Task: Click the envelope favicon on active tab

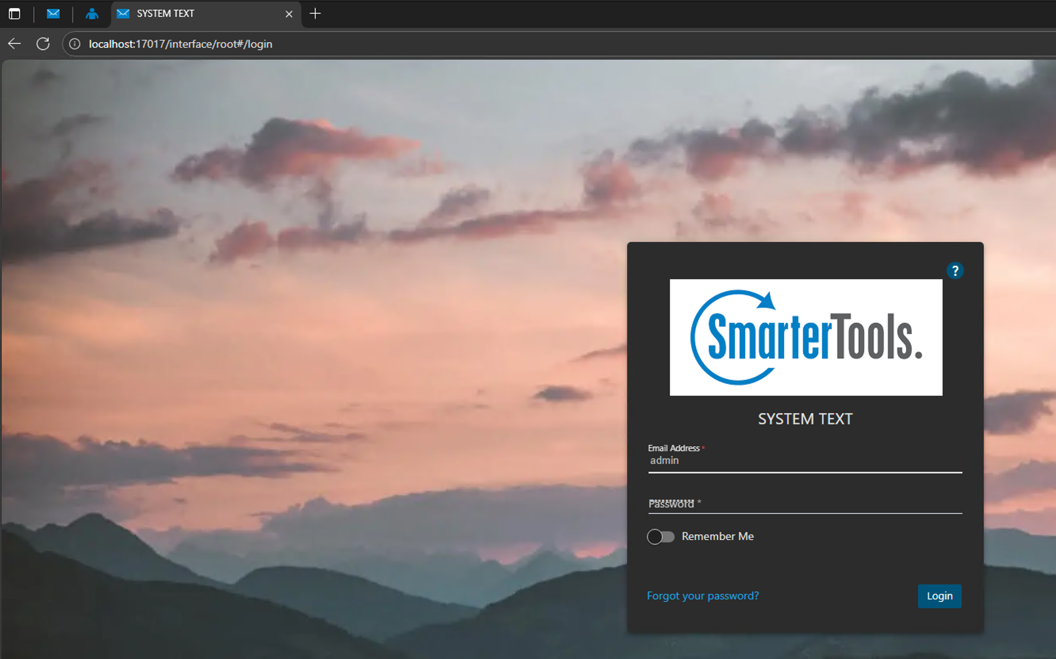Action: tap(123, 14)
